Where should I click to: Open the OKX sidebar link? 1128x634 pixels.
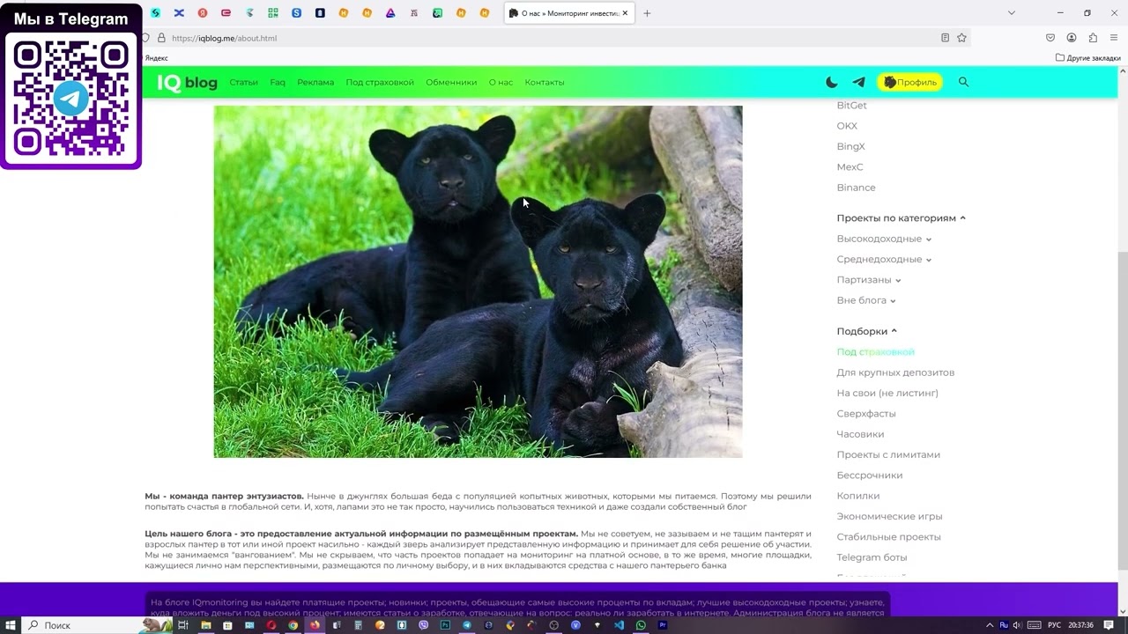pyautogui.click(x=847, y=126)
